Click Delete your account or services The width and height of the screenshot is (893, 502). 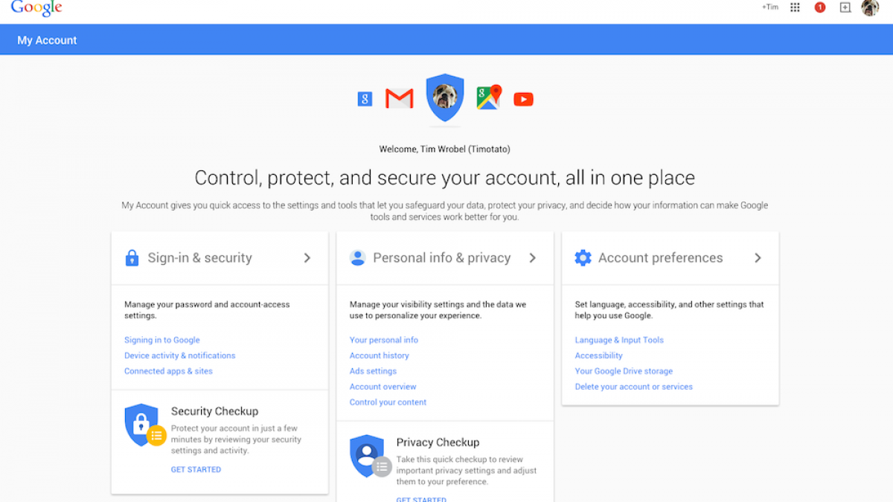633,387
